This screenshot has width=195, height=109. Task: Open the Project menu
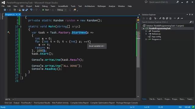click(29, 6)
